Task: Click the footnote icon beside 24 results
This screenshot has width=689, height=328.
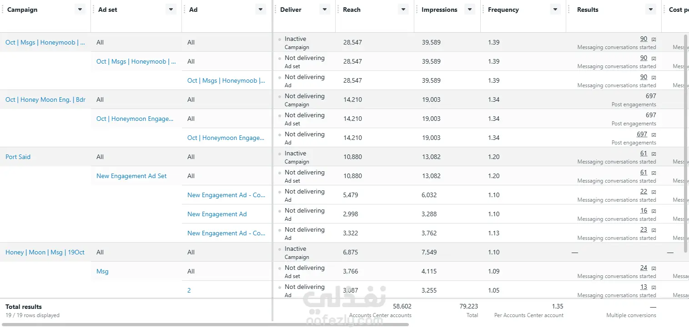Action: click(x=654, y=268)
